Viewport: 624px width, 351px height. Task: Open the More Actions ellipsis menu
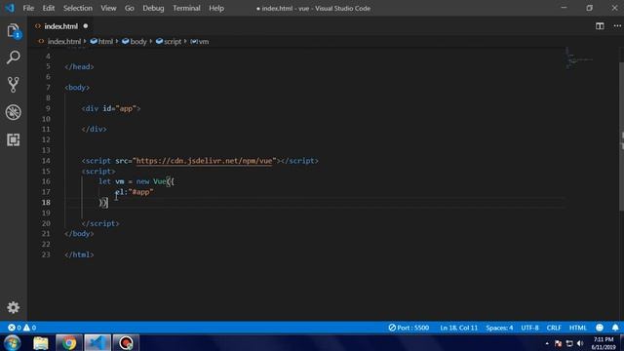617,26
